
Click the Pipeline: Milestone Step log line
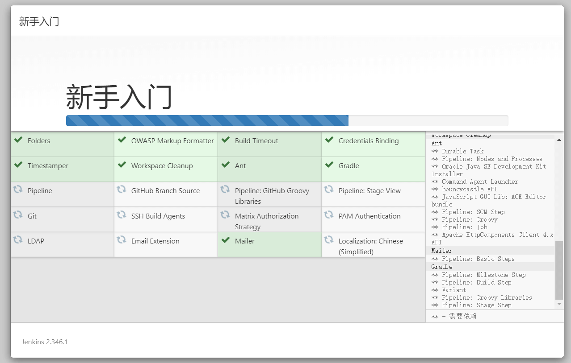click(479, 275)
